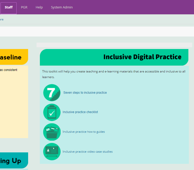Viewport: 194px width, 170px height.
Task: Click the 'as consistent' text in yellow panel
Action: coord(9,70)
